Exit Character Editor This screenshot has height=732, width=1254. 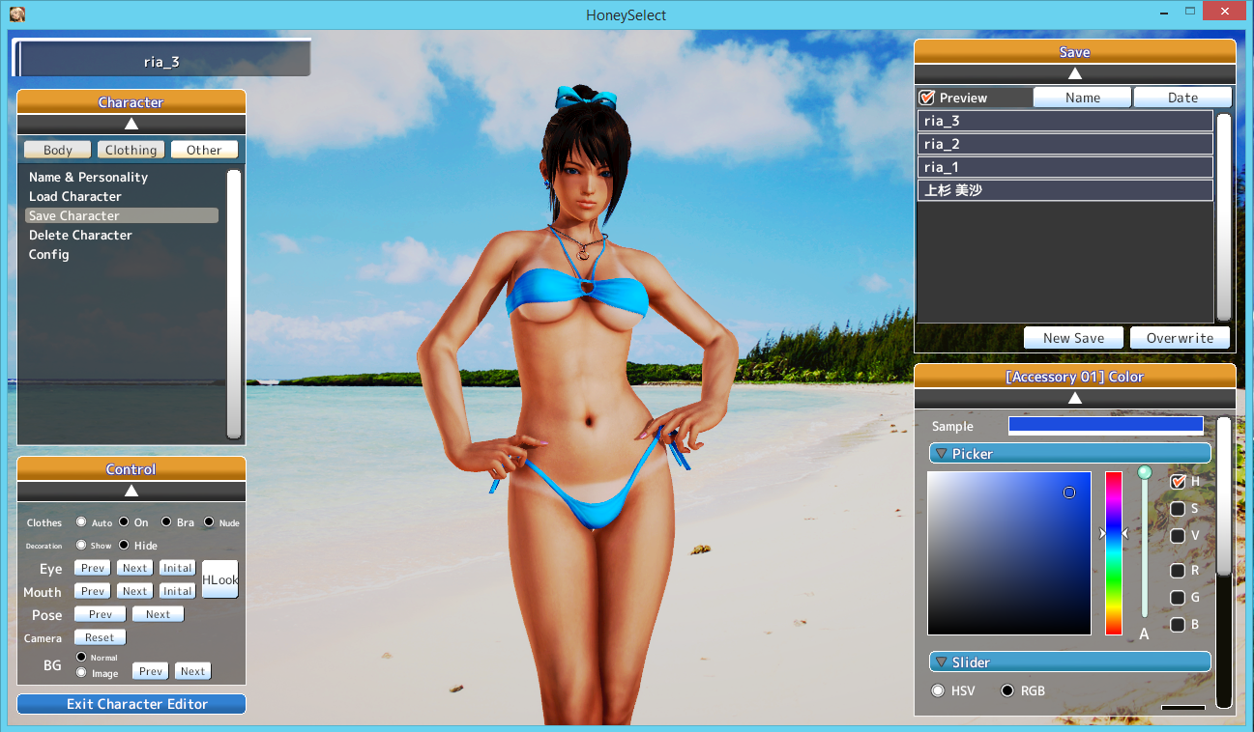131,704
